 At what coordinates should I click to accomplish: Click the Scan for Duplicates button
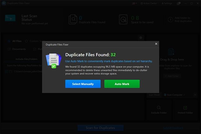(x=101, y=128)
